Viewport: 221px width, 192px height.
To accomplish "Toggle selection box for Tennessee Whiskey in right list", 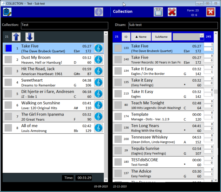I will tap(118, 139).
